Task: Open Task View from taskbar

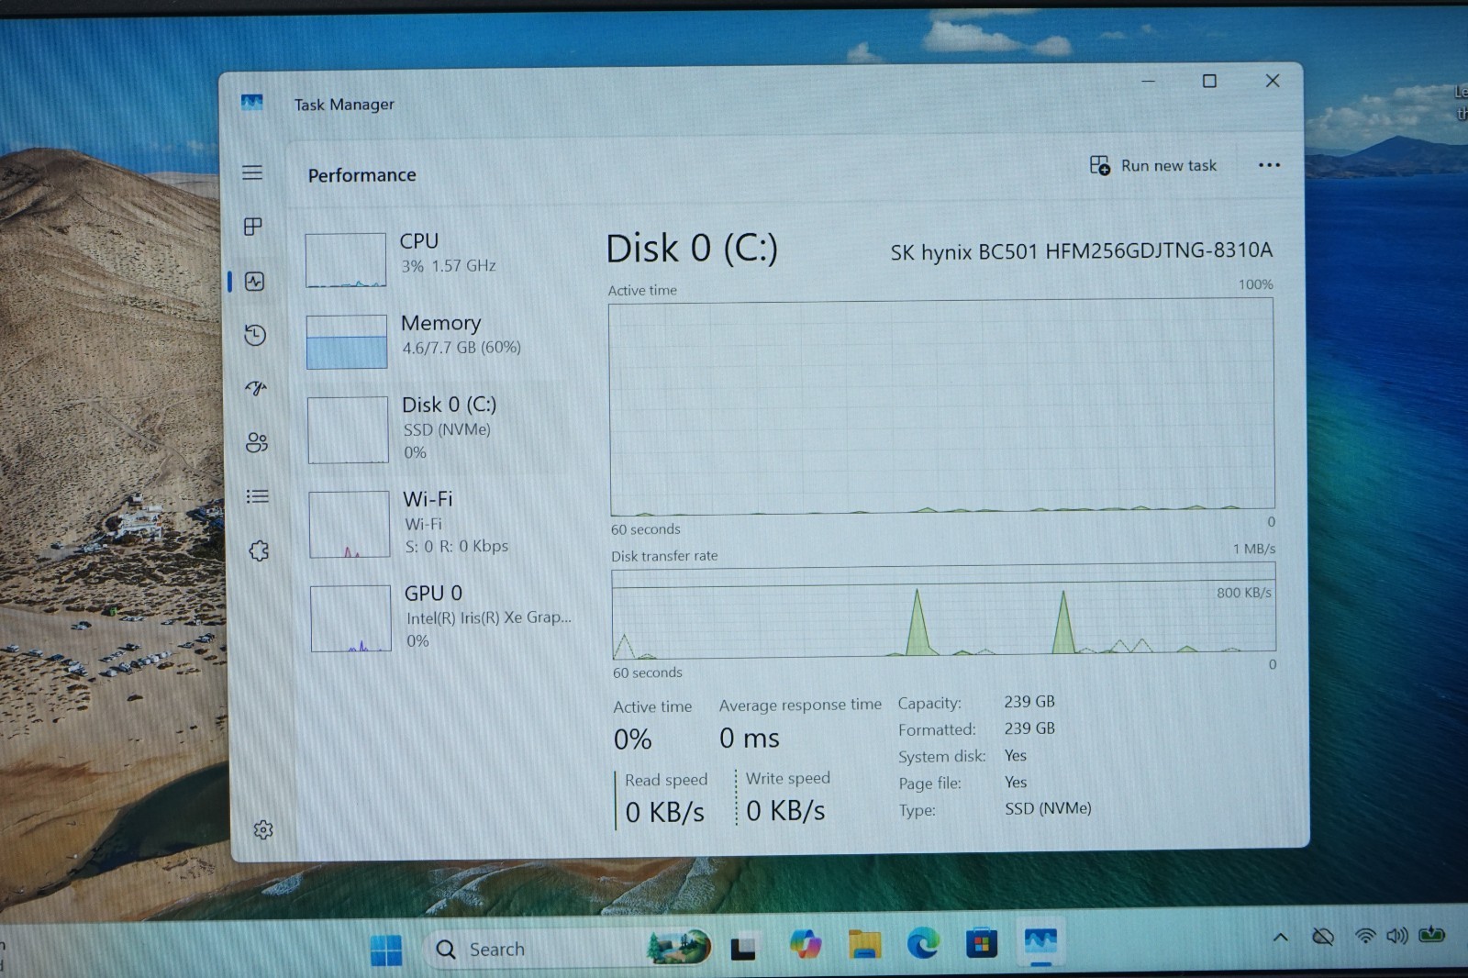Action: [x=743, y=948]
